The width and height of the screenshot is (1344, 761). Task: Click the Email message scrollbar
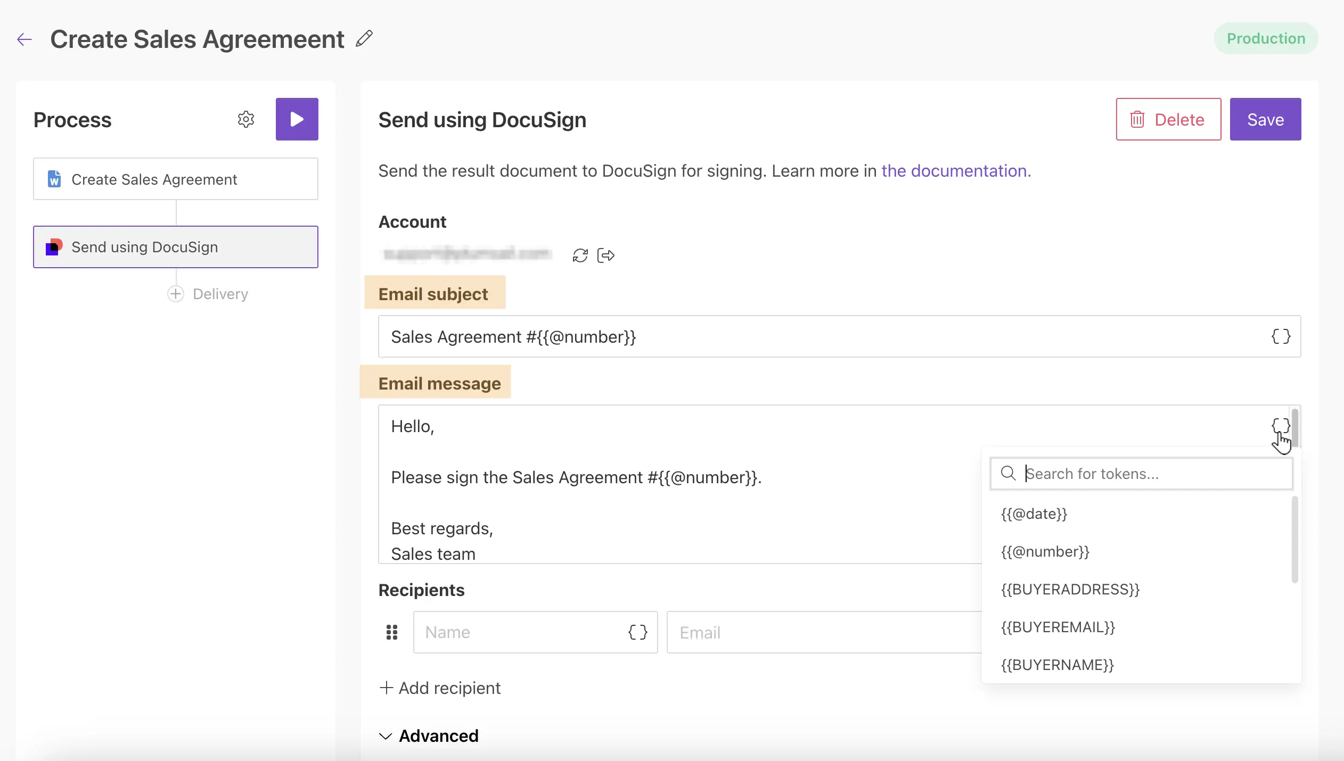point(1295,428)
